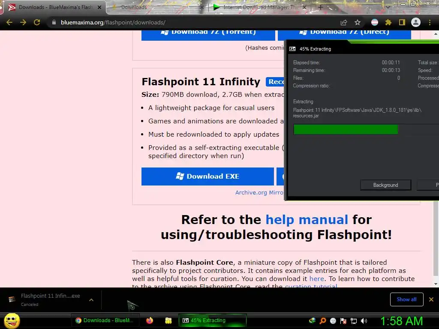Click the Flashpoint 11 Infinity heading
The width and height of the screenshot is (439, 329).
(x=201, y=82)
